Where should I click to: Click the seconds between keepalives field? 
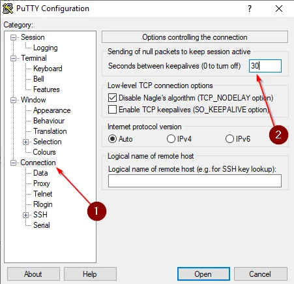point(265,66)
